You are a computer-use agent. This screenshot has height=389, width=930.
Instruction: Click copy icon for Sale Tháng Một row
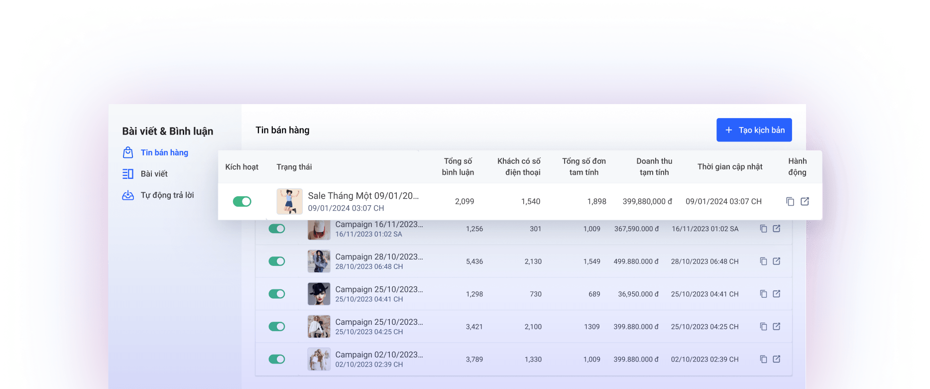790,201
